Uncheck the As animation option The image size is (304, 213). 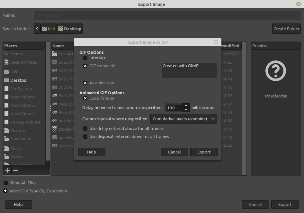point(85,83)
